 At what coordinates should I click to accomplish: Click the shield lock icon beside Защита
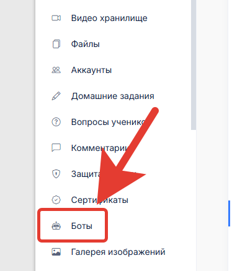pos(56,174)
